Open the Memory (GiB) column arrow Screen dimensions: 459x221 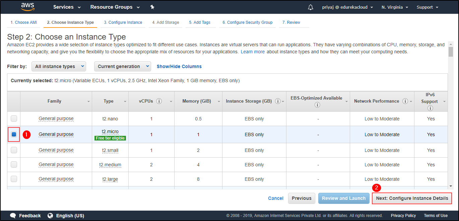(x=219, y=102)
